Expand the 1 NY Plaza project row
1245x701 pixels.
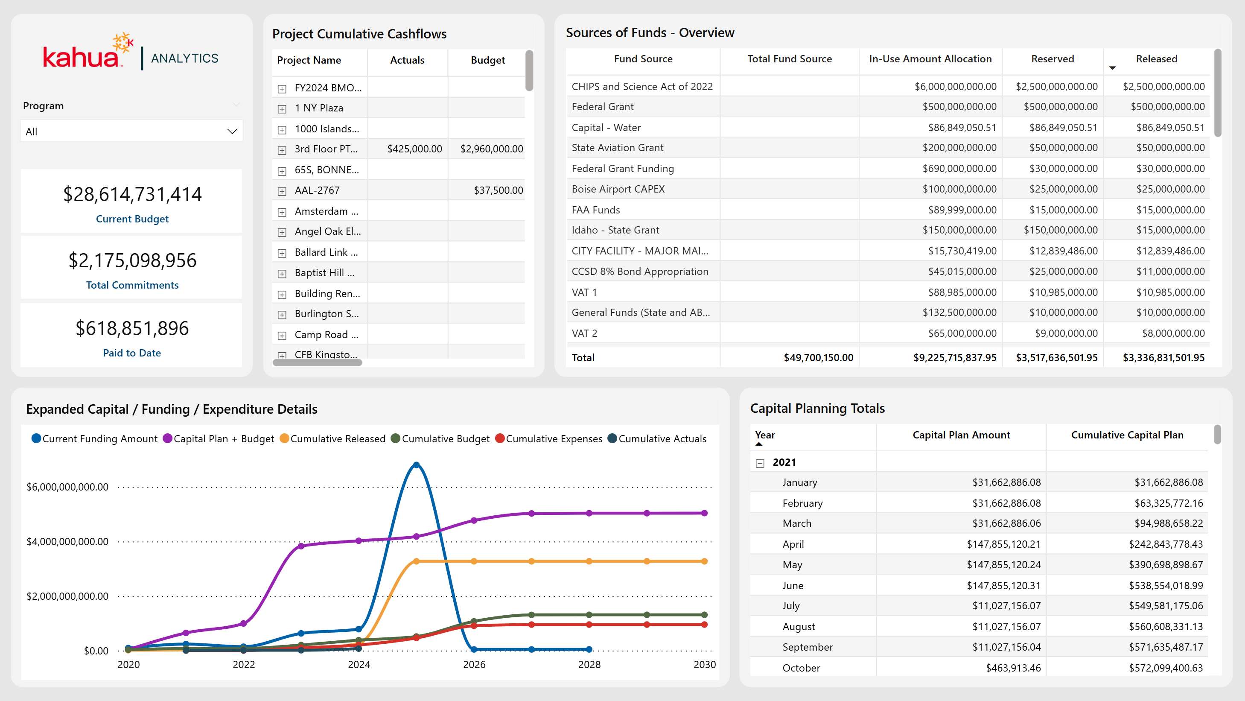point(282,109)
